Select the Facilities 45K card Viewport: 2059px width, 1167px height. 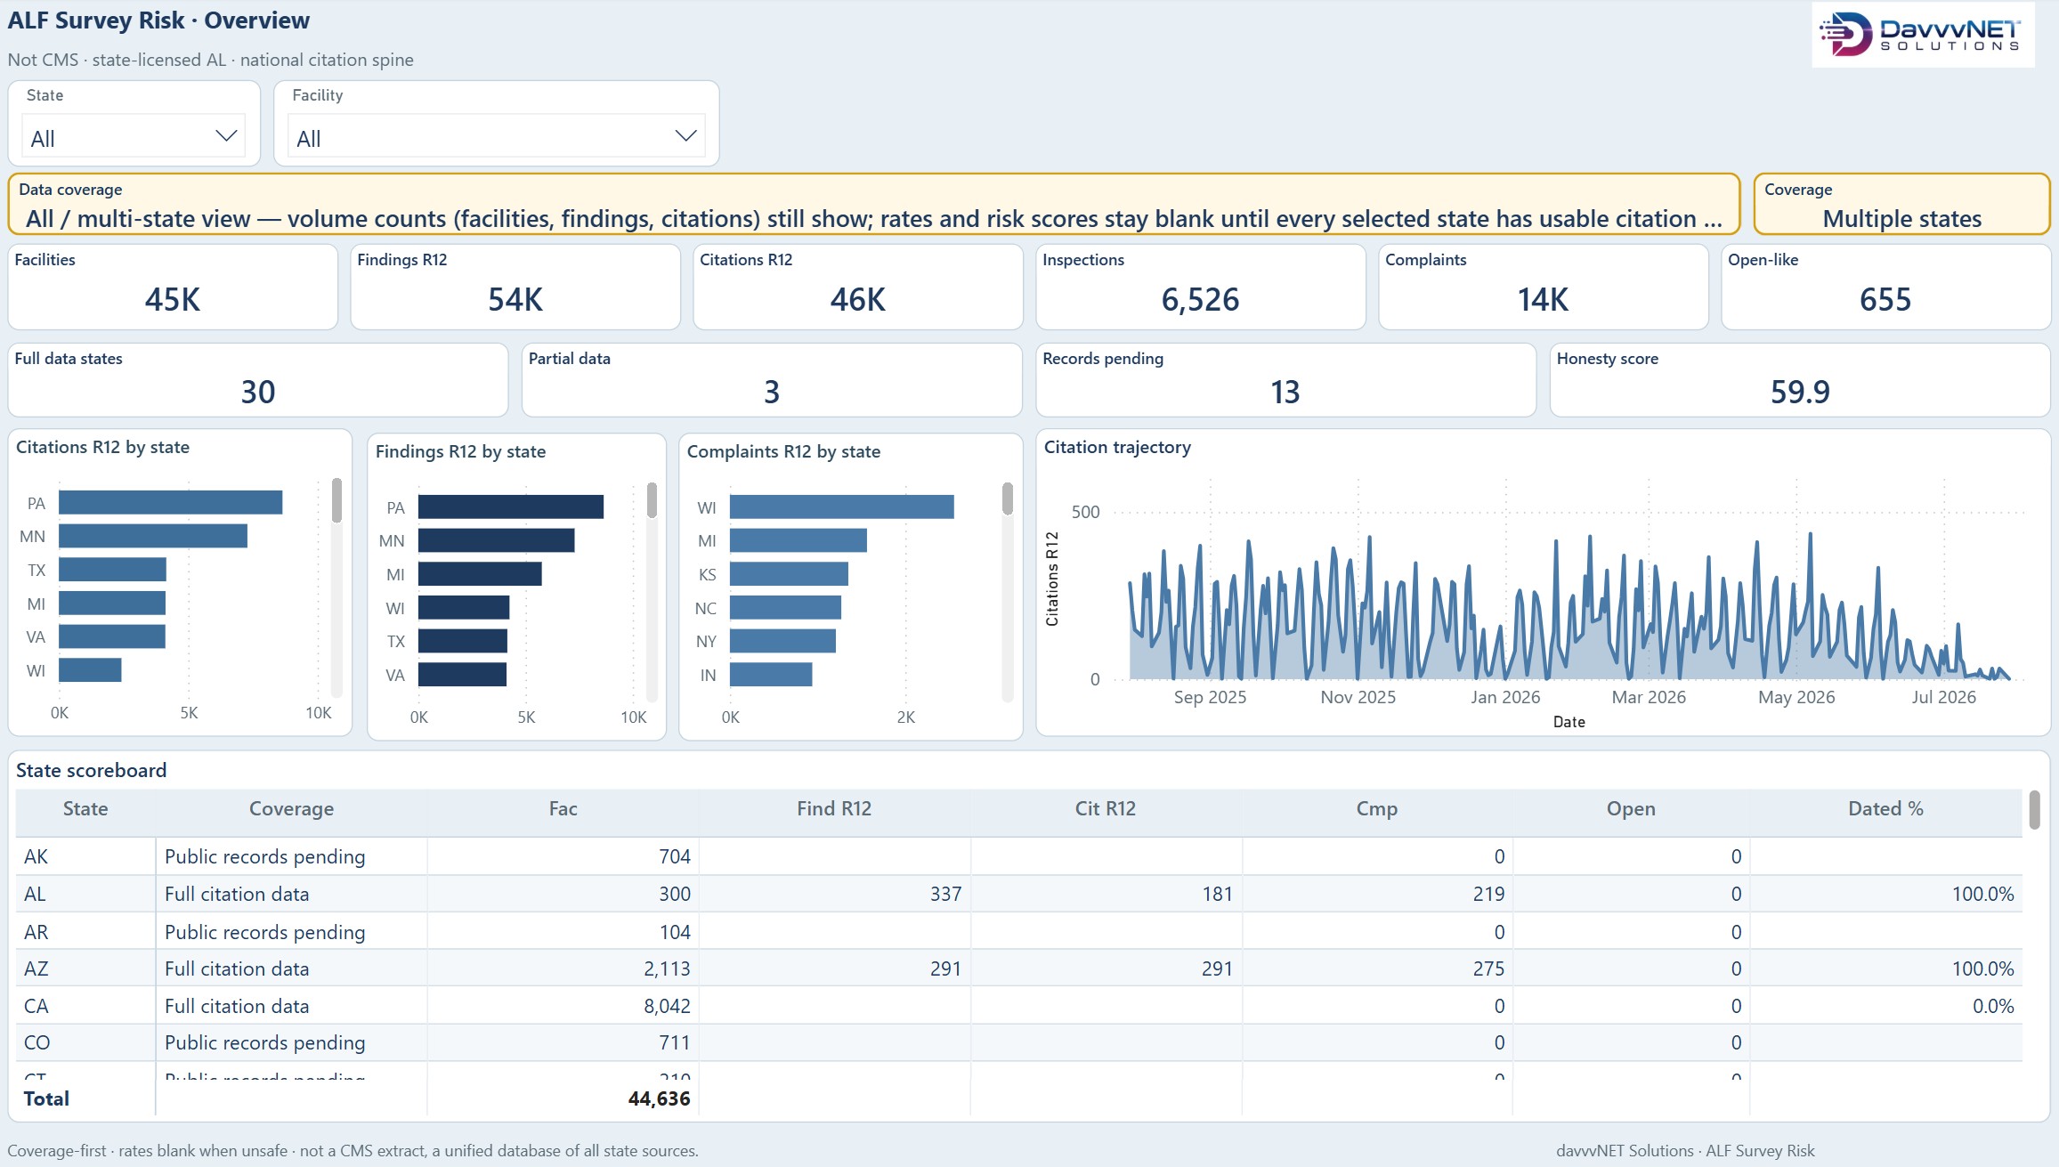point(173,287)
